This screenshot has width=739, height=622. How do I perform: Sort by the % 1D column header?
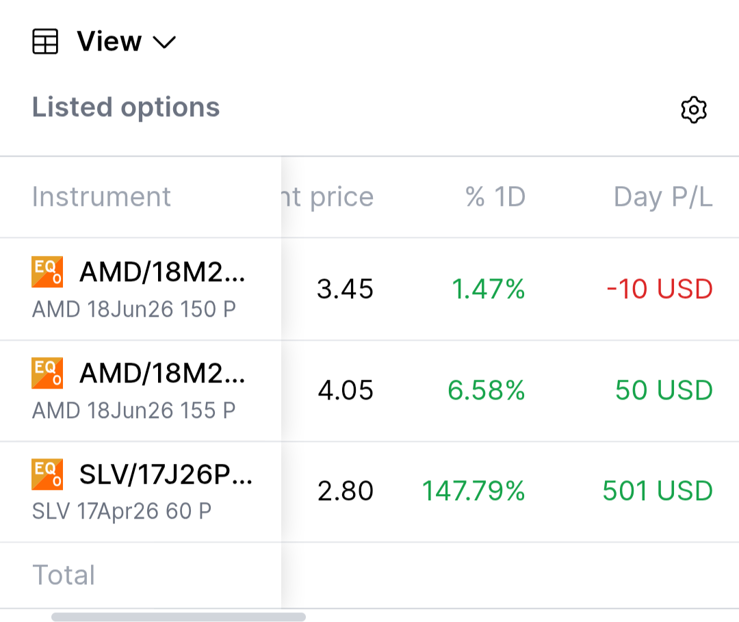pyautogui.click(x=495, y=197)
